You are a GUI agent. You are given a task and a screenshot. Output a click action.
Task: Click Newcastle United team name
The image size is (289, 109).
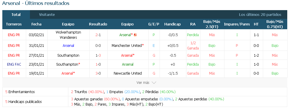coord(128,73)
